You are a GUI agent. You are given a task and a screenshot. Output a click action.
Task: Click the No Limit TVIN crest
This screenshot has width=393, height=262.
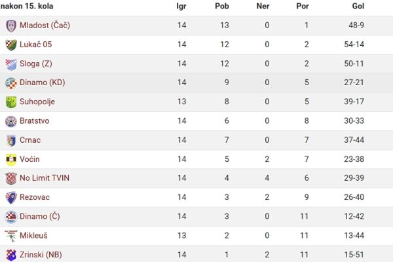pos(11,179)
